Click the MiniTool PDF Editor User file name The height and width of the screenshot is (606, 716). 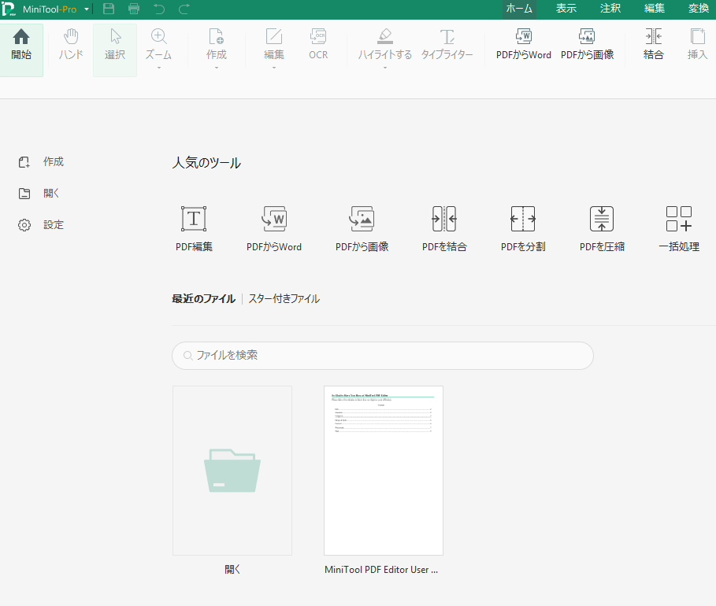click(381, 570)
